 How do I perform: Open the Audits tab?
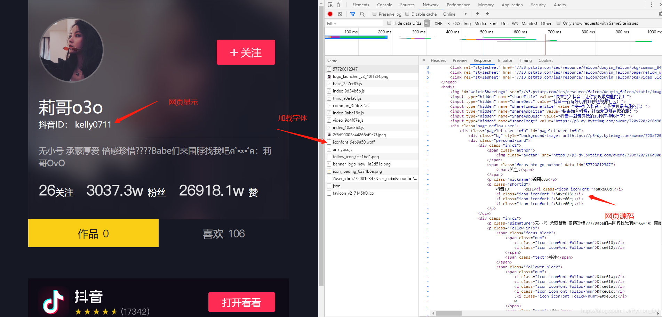pos(560,5)
